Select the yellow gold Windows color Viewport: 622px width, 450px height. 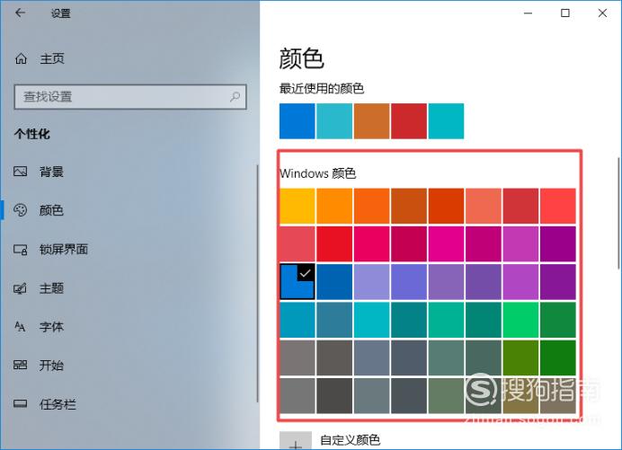click(298, 207)
